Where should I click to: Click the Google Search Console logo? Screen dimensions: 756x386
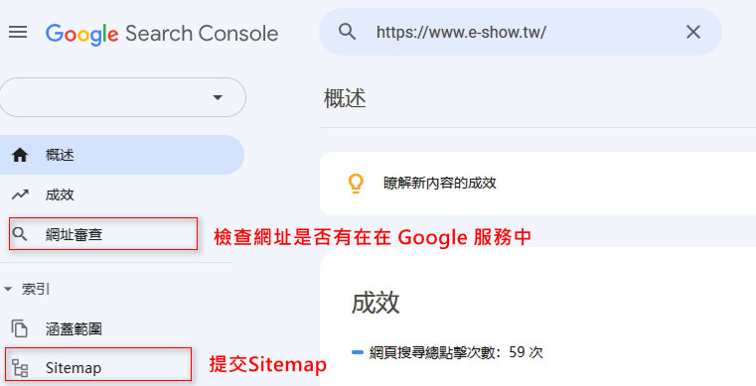click(x=162, y=34)
